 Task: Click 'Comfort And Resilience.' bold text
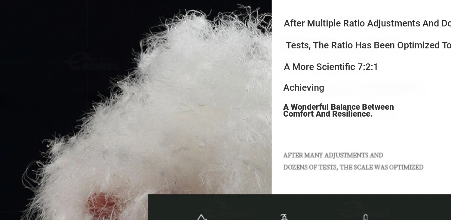(328, 114)
